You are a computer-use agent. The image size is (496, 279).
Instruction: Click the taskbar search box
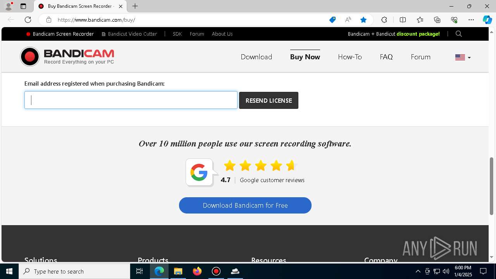pyautogui.click(x=74, y=271)
